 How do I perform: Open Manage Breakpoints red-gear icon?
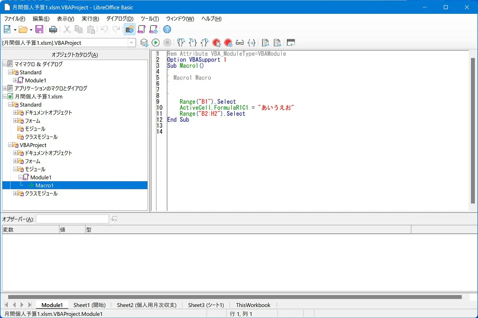[228, 43]
